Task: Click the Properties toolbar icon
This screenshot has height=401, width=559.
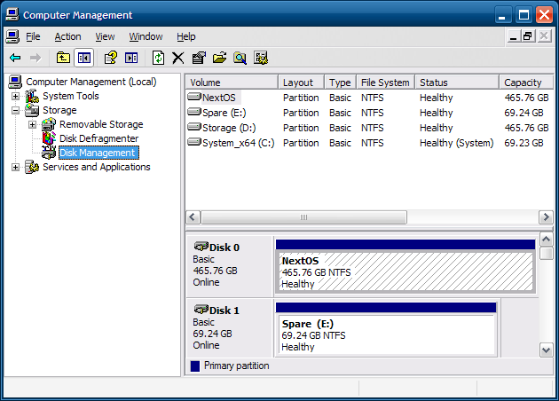Action: [x=199, y=58]
